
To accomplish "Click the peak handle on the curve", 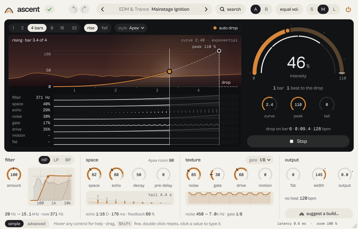I will point(219,51).
